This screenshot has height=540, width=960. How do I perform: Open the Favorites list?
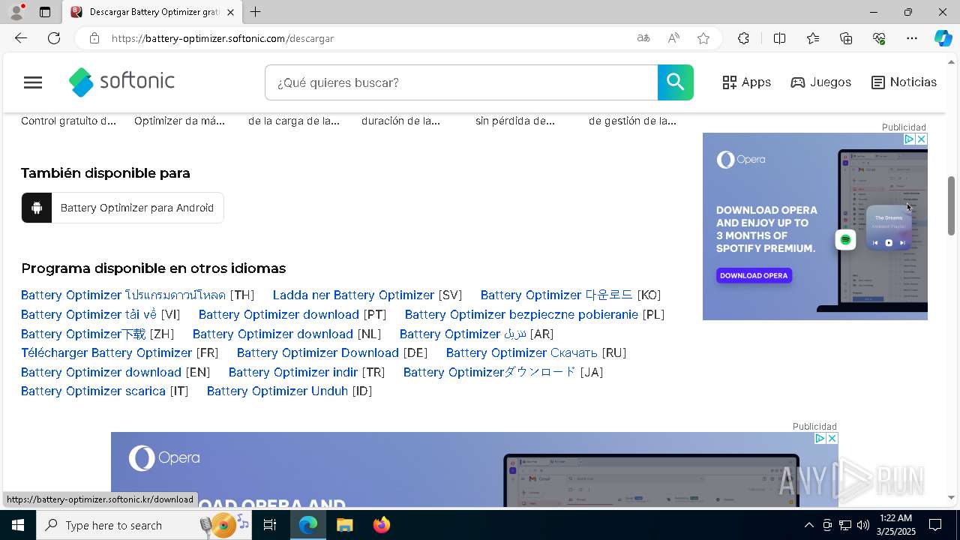point(813,38)
